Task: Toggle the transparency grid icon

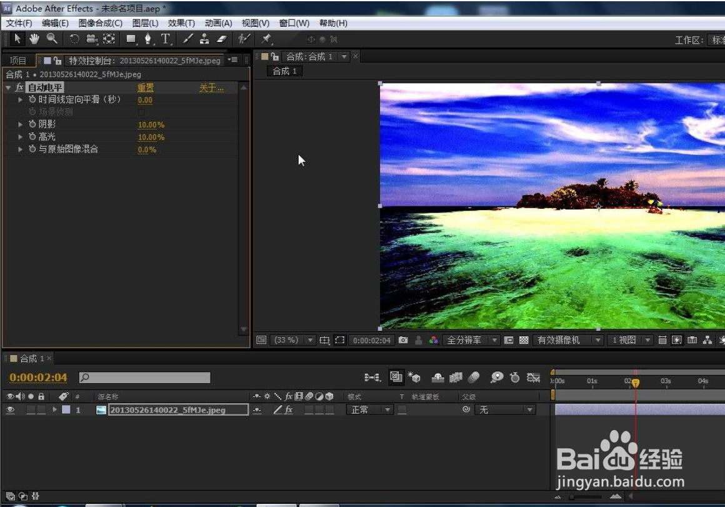Action: click(524, 341)
